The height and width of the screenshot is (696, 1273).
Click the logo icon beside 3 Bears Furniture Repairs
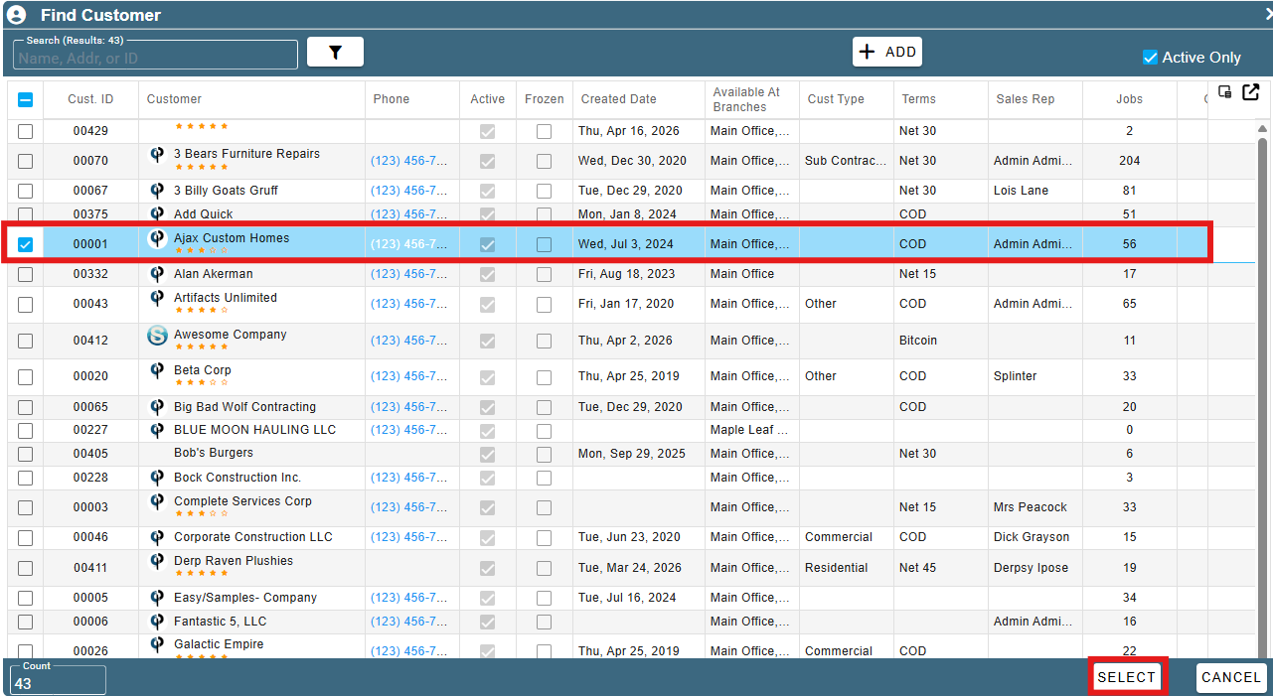pos(157,155)
